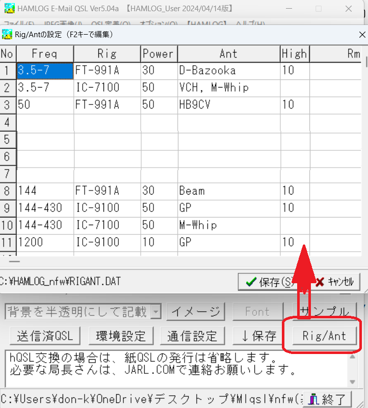Viewport: 368px width, 408px height.
Task: Open the 送信済QSL list
Action: (x=45, y=336)
